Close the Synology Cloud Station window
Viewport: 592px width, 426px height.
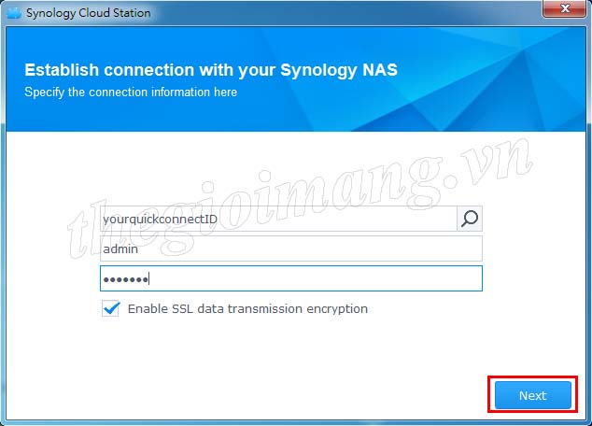[x=564, y=8]
